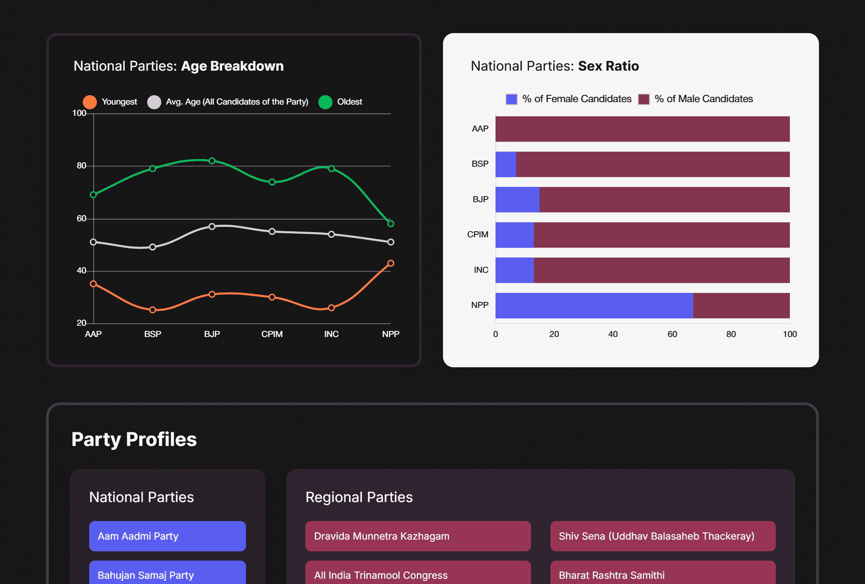Click the INC youngest age orange point
This screenshot has width=865, height=584.
(331, 308)
